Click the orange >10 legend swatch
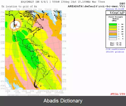 click(113, 34)
